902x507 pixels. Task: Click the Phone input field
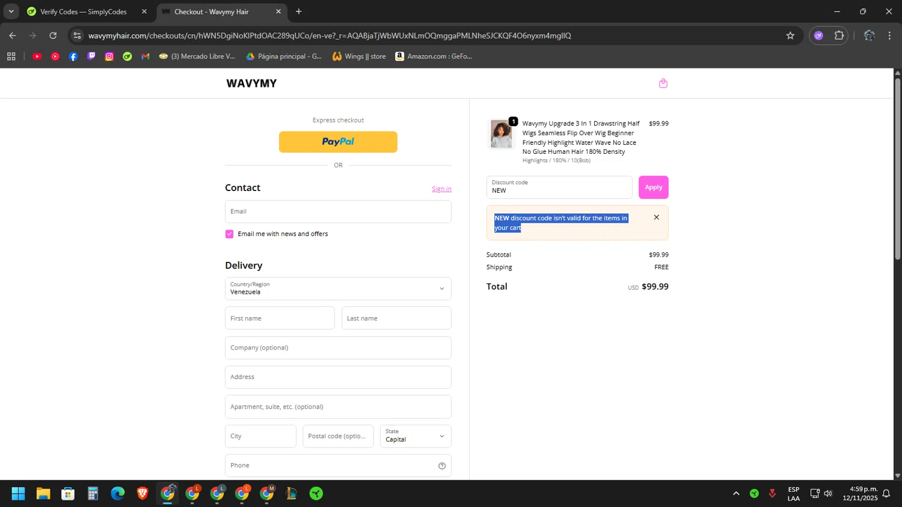(338, 466)
